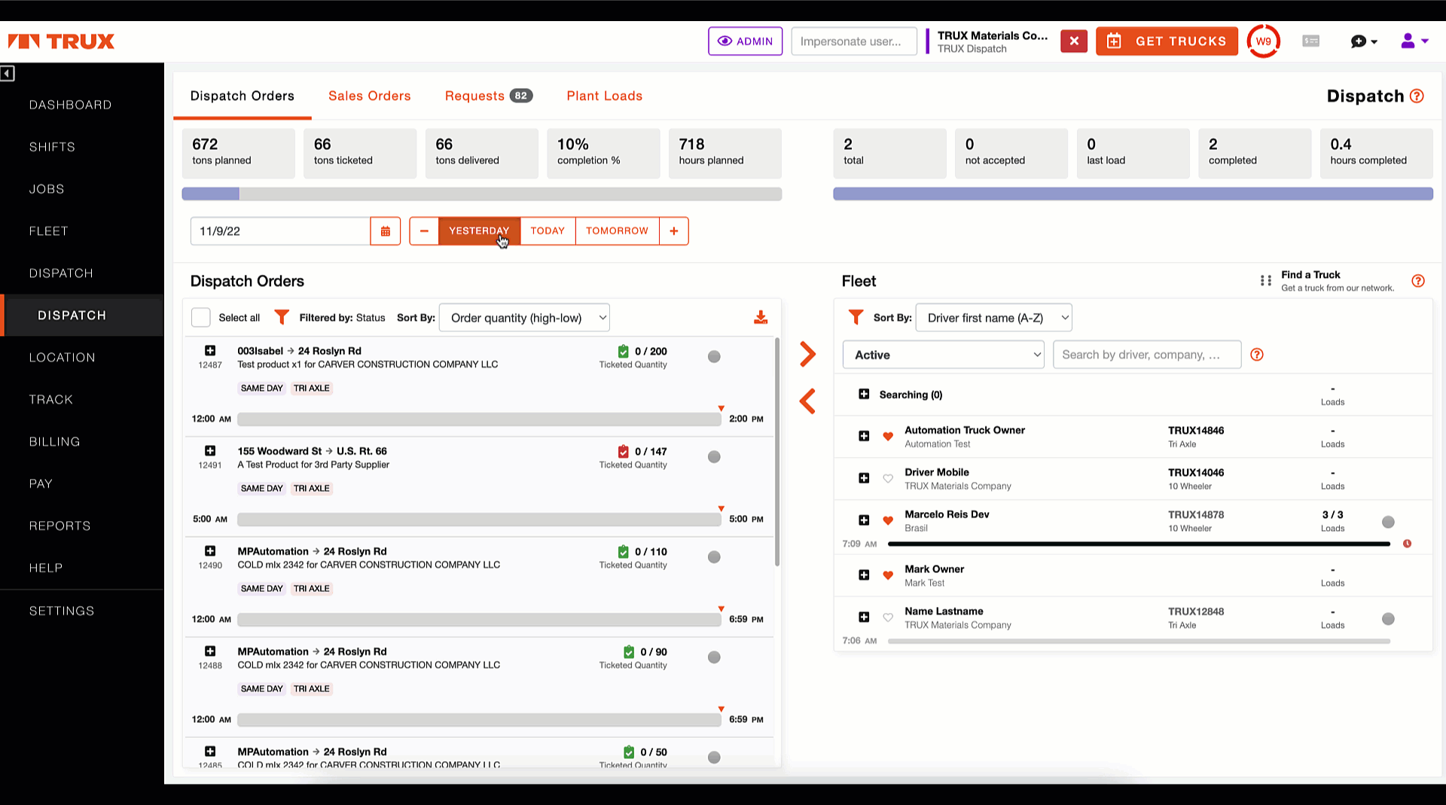Favorite Name Lastname with heart
1446x805 pixels.
pos(888,617)
